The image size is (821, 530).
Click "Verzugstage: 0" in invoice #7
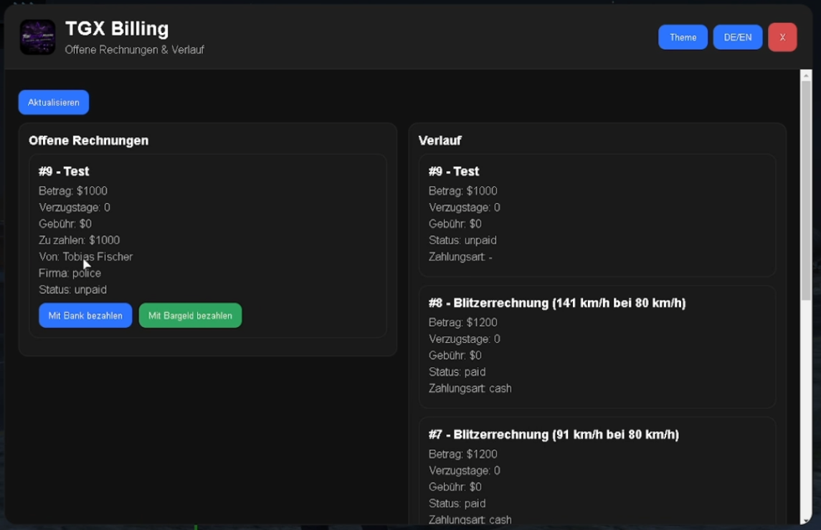click(x=465, y=470)
